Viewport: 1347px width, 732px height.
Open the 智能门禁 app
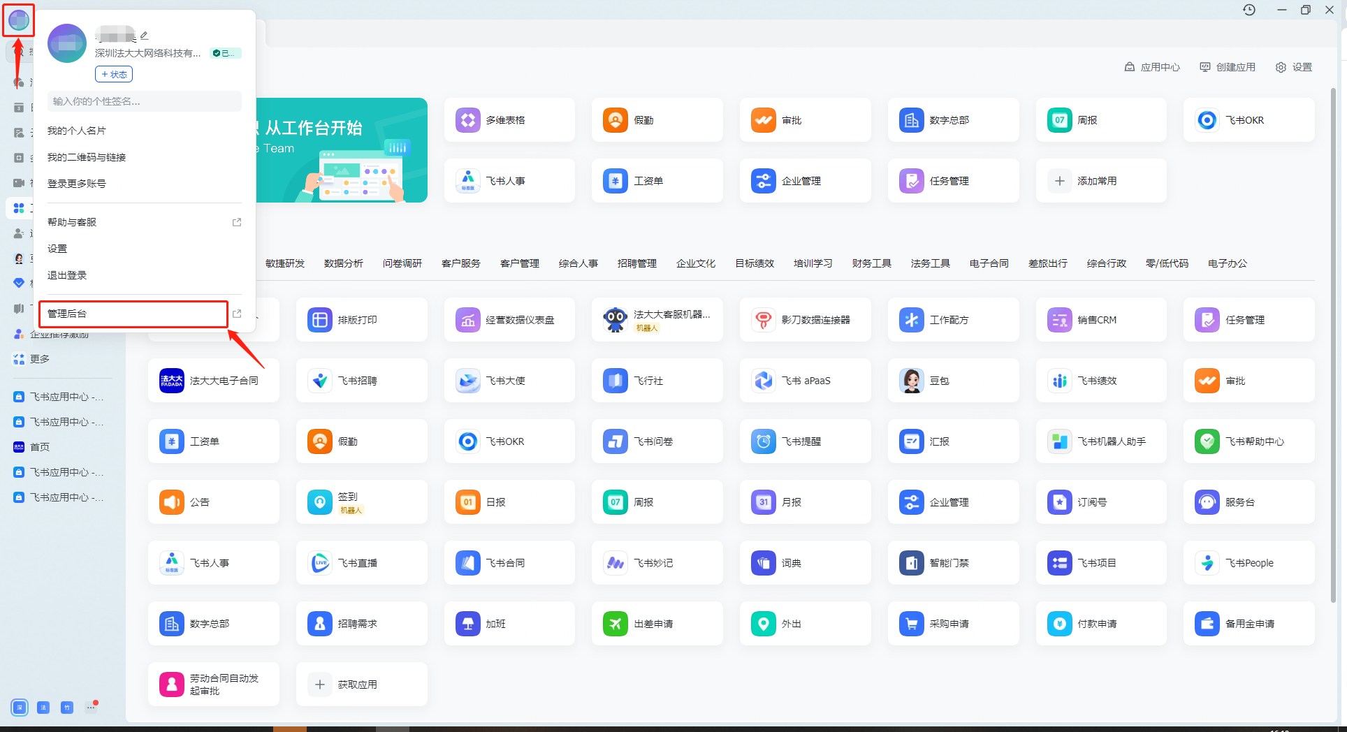953,563
